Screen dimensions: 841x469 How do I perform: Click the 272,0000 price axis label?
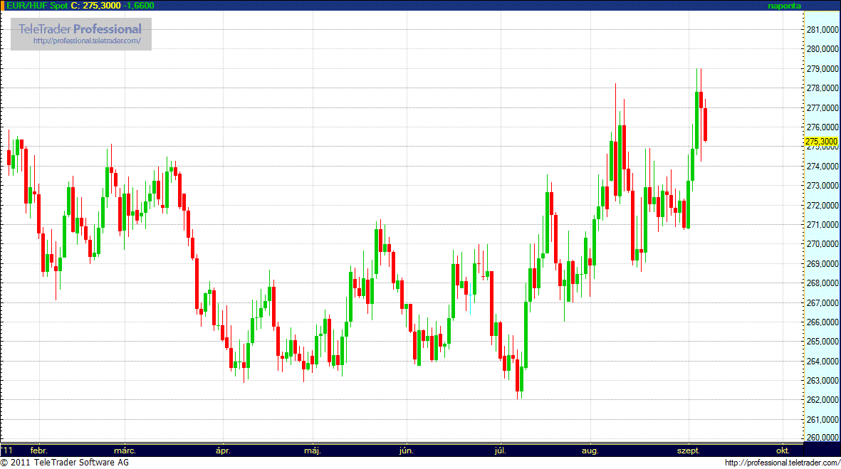822,206
